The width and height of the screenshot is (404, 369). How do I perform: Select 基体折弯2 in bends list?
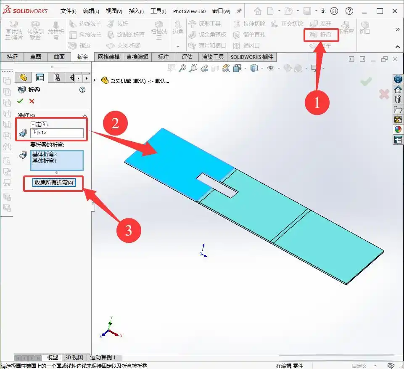tap(44, 154)
